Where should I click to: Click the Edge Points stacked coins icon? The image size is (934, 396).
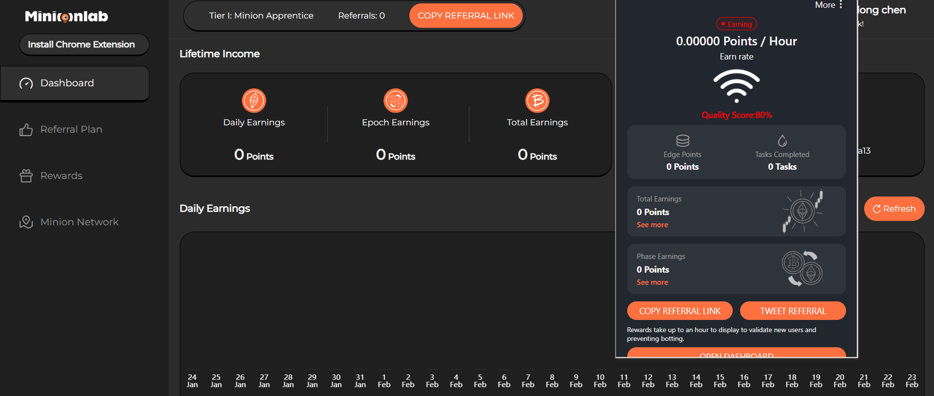click(682, 140)
